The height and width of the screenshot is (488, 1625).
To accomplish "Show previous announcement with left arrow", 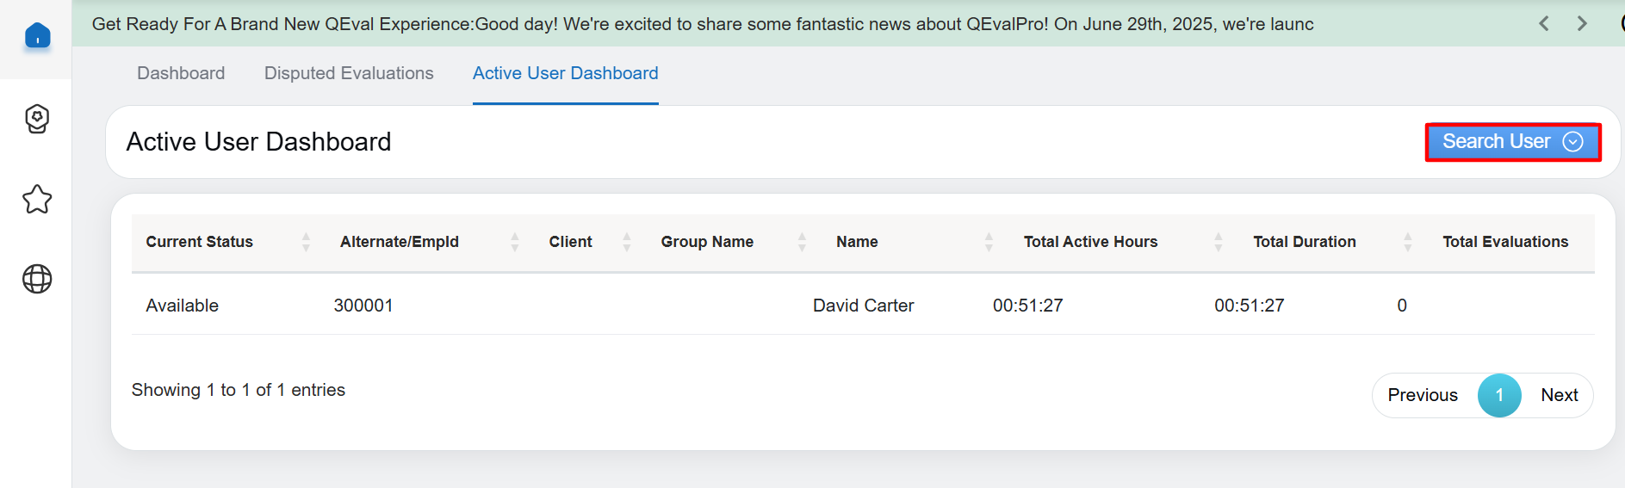I will (x=1544, y=24).
